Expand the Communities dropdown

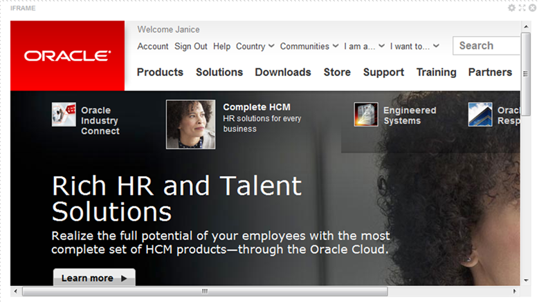point(309,46)
